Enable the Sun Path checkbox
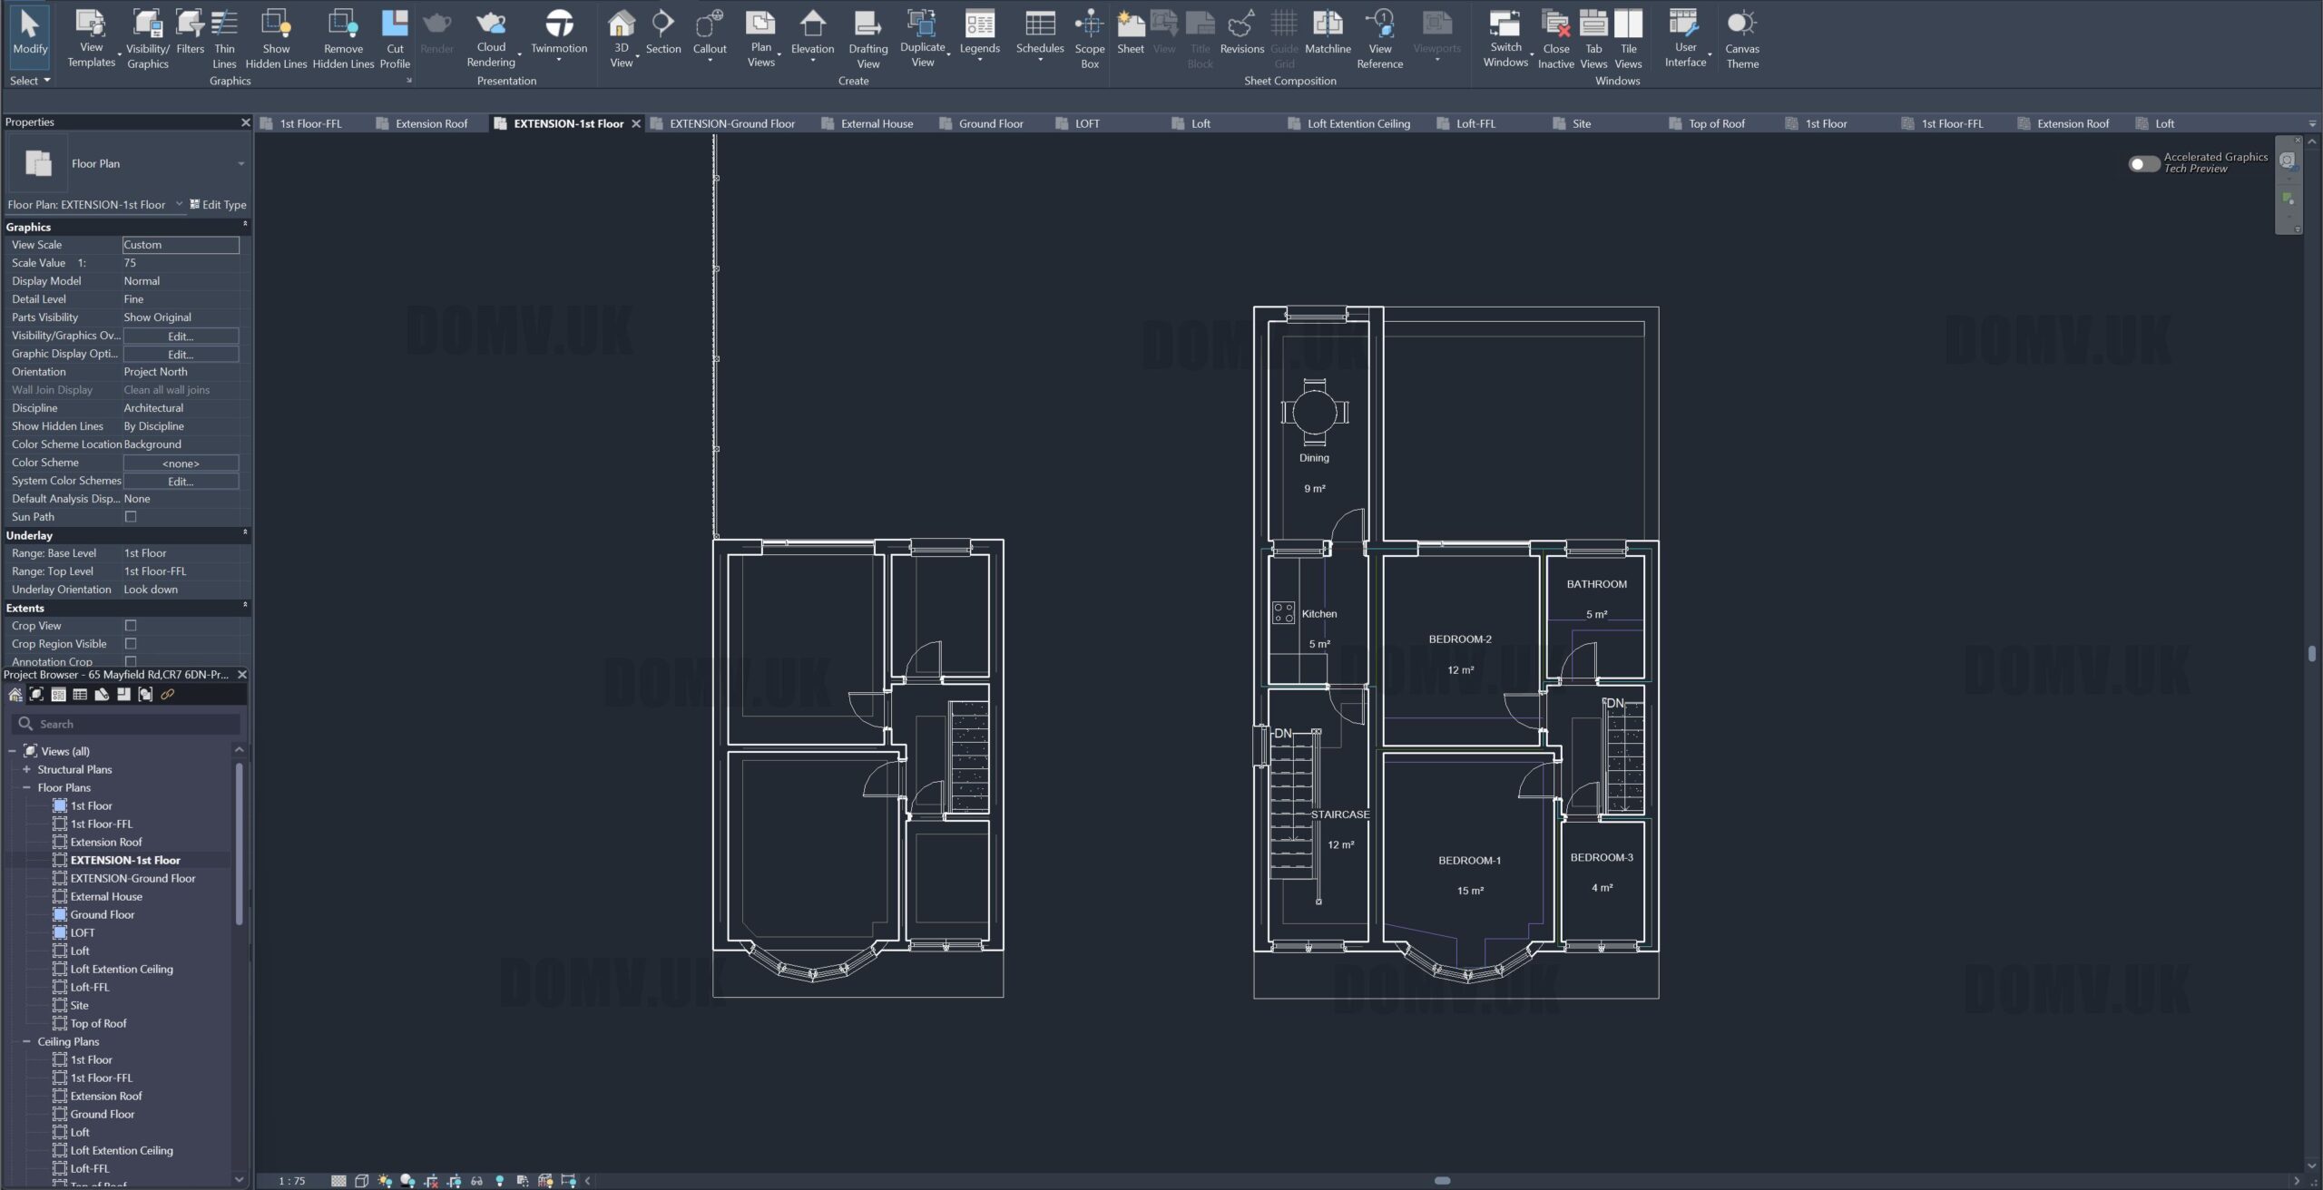Screen dimensions: 2323x1190 [131, 517]
